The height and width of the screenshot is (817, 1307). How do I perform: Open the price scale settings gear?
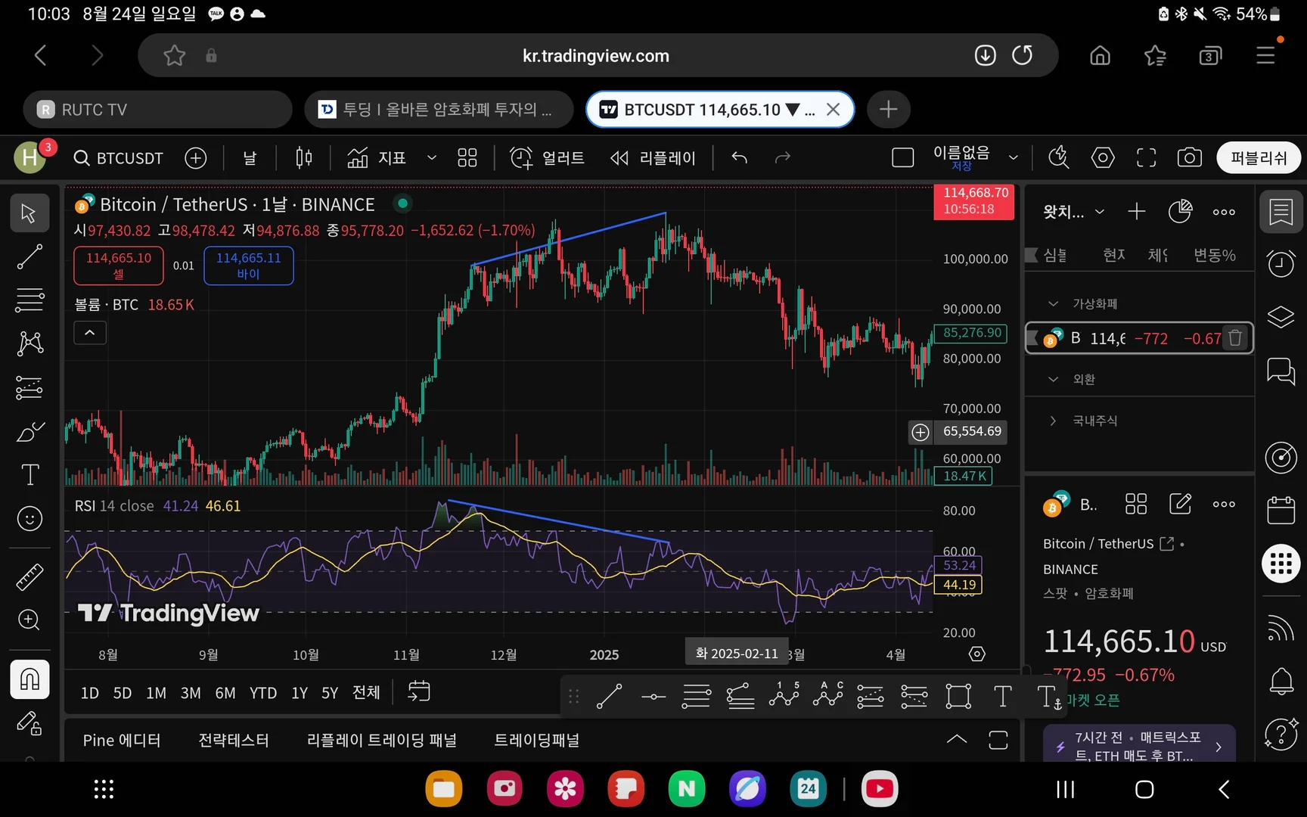point(977,654)
